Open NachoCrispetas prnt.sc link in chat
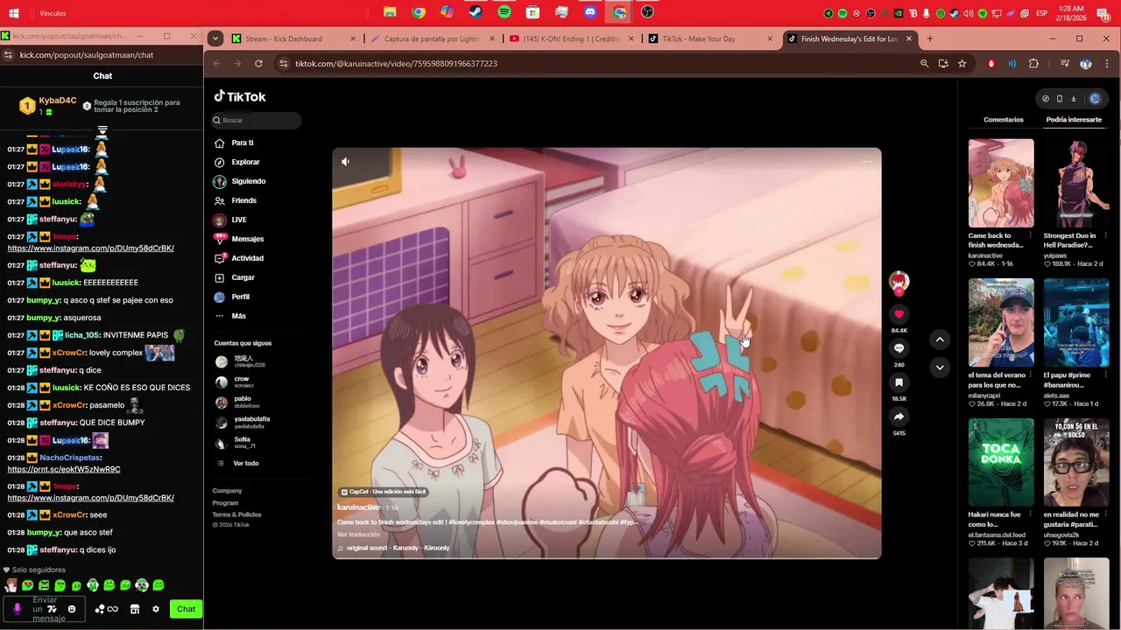This screenshot has height=630, width=1121. (64, 470)
